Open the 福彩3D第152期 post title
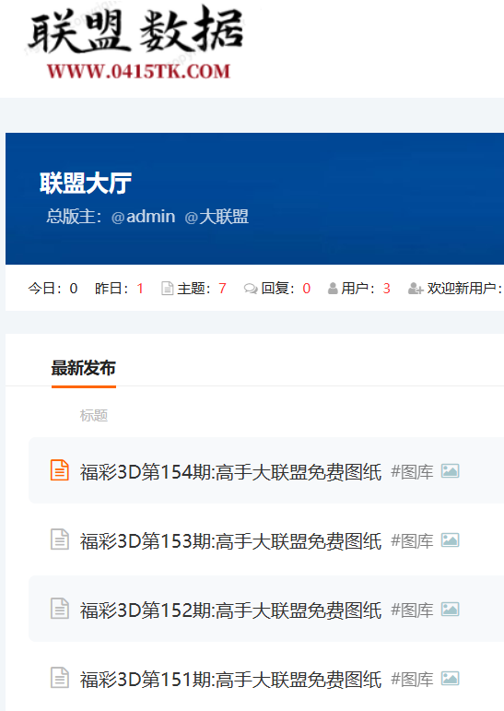This screenshot has width=504, height=711. click(x=230, y=610)
